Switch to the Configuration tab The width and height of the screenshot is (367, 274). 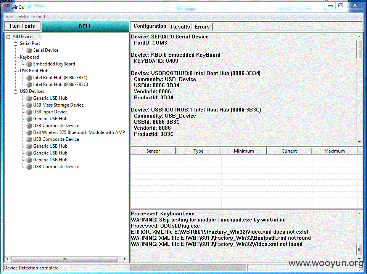coord(150,26)
